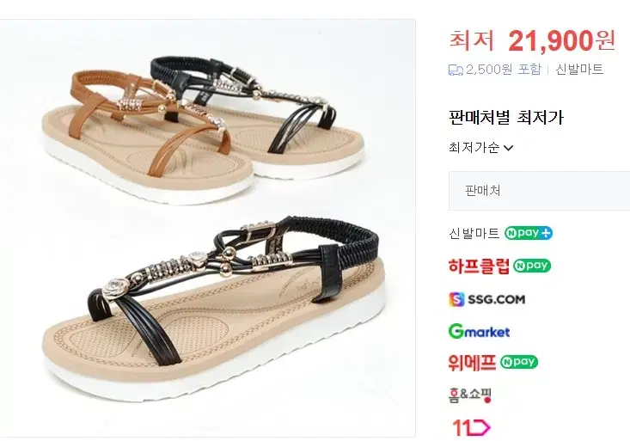
Task: Click the 판매처별 최저가 heading
Action: coord(506,118)
